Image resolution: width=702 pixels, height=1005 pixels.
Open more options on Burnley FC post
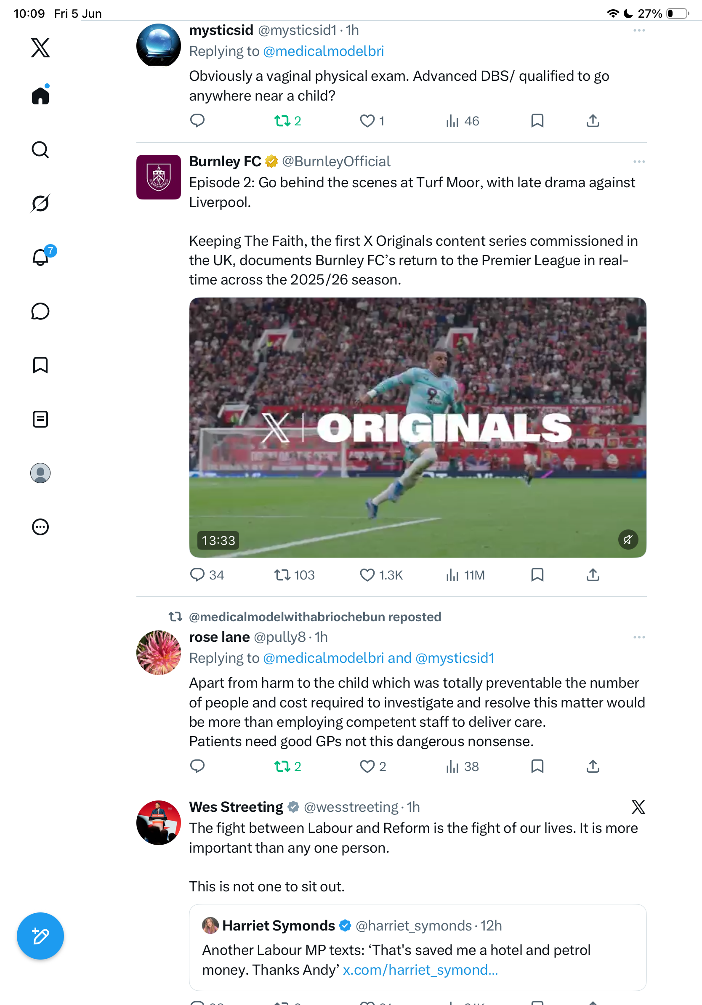point(639,162)
